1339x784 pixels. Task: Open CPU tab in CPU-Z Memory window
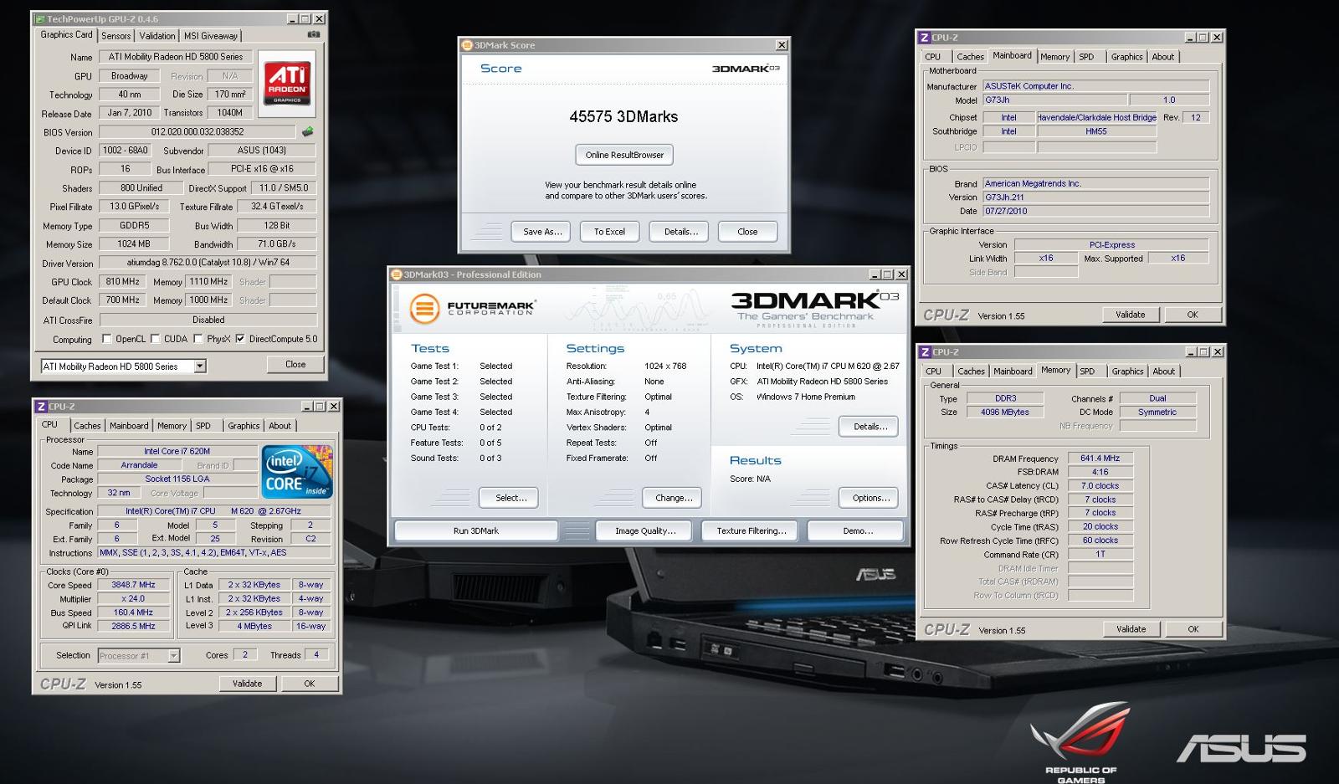[933, 372]
